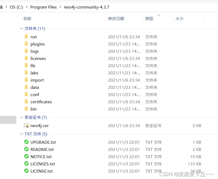Open the data folder icon
The height and width of the screenshot is (179, 218).
point(26,87)
